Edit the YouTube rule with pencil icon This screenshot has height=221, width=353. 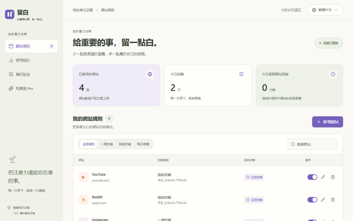(323, 177)
